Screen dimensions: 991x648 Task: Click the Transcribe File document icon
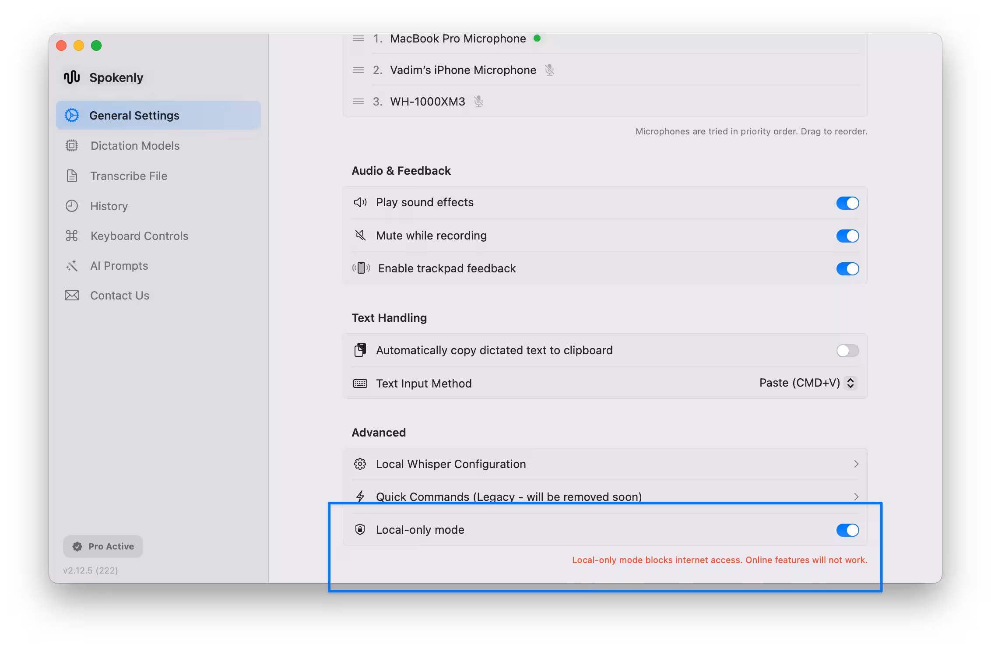tap(72, 176)
